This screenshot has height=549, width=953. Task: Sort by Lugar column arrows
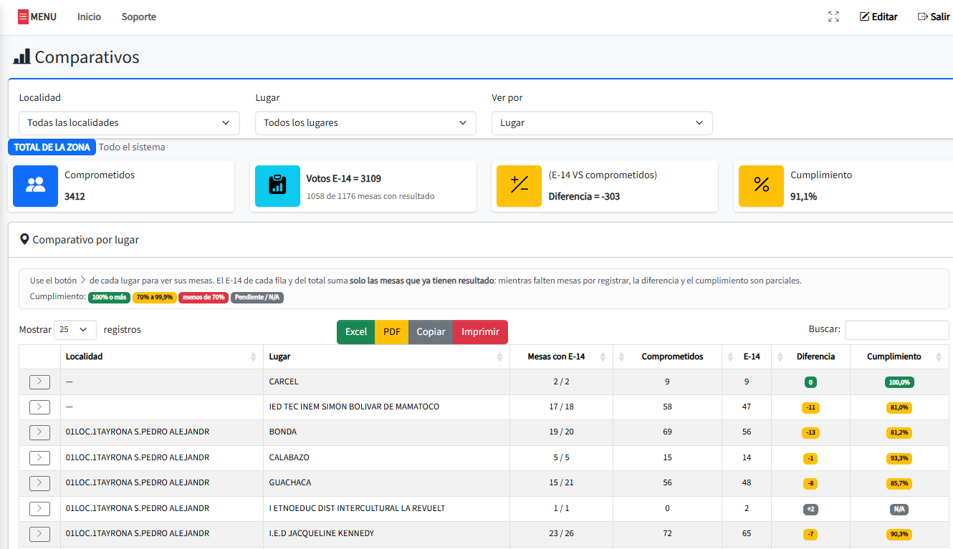click(x=499, y=356)
